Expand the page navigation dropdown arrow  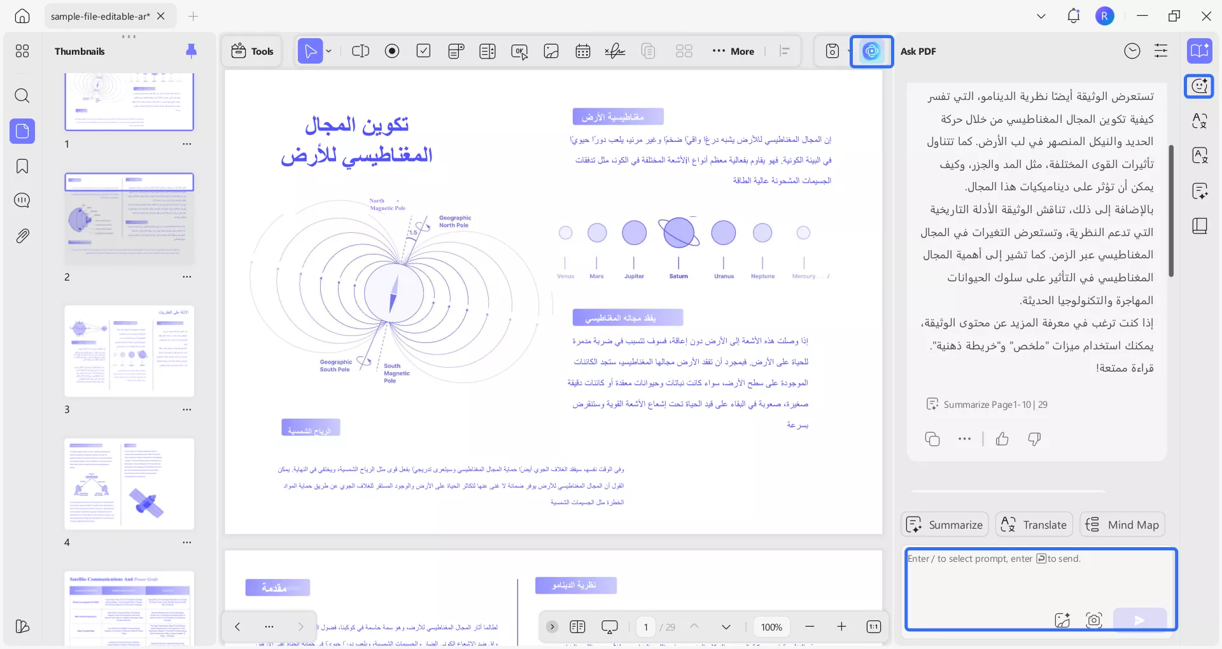click(726, 627)
